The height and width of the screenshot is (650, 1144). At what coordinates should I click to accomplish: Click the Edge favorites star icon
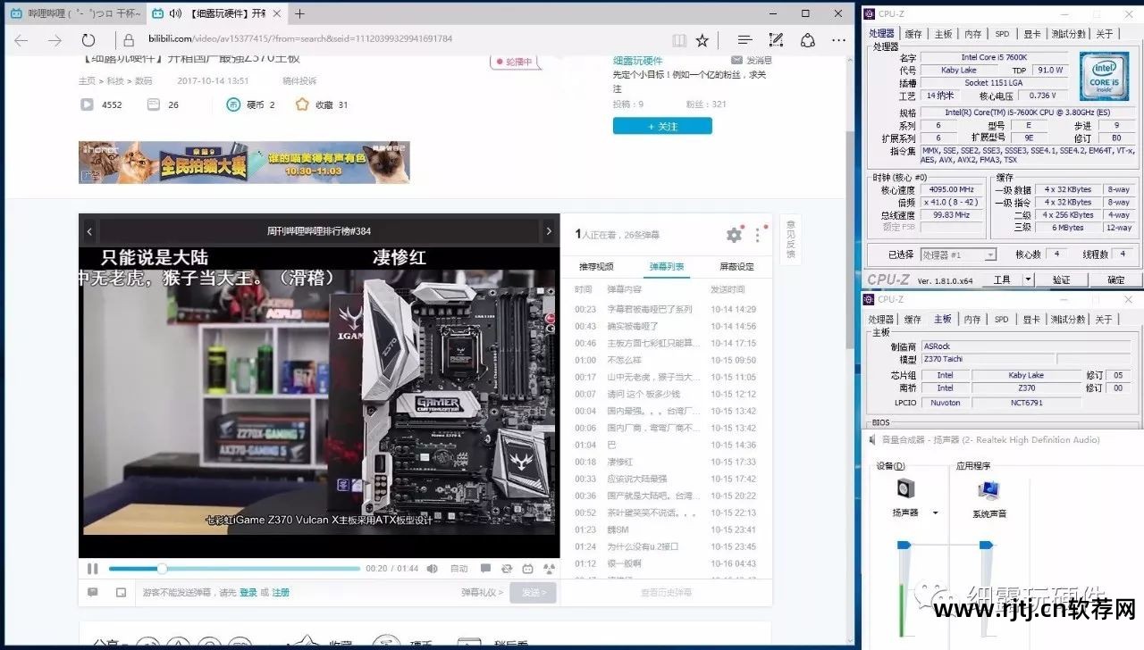(x=702, y=40)
